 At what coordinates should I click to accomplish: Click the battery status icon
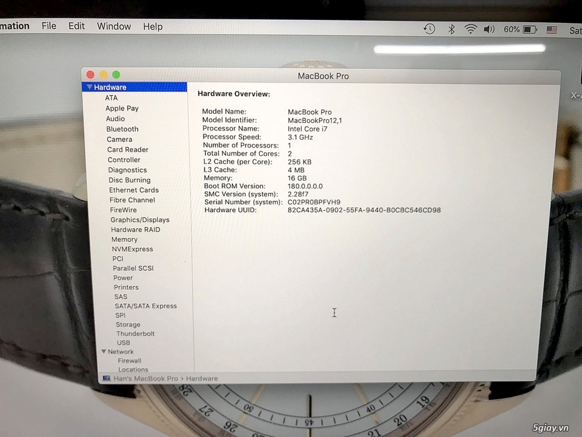(530, 30)
